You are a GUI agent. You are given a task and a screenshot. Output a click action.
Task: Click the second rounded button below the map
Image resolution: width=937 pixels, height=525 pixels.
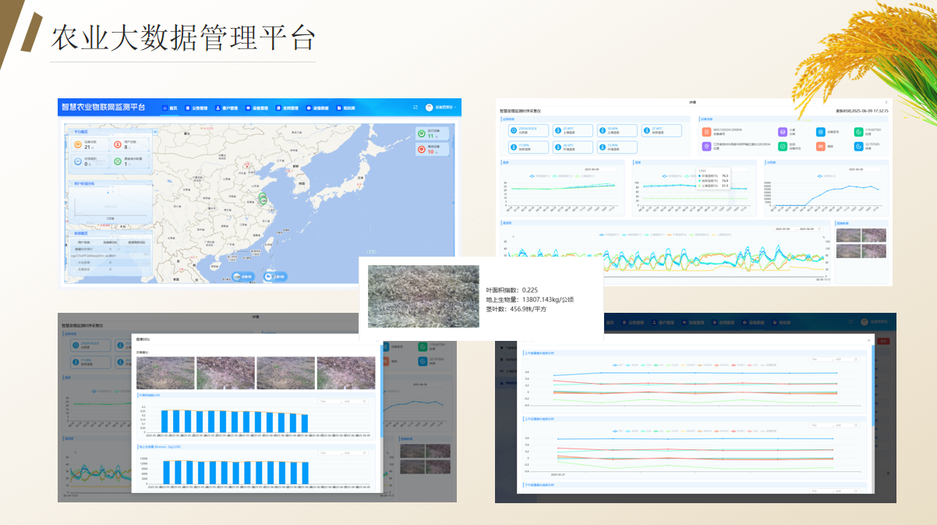[x=275, y=276]
